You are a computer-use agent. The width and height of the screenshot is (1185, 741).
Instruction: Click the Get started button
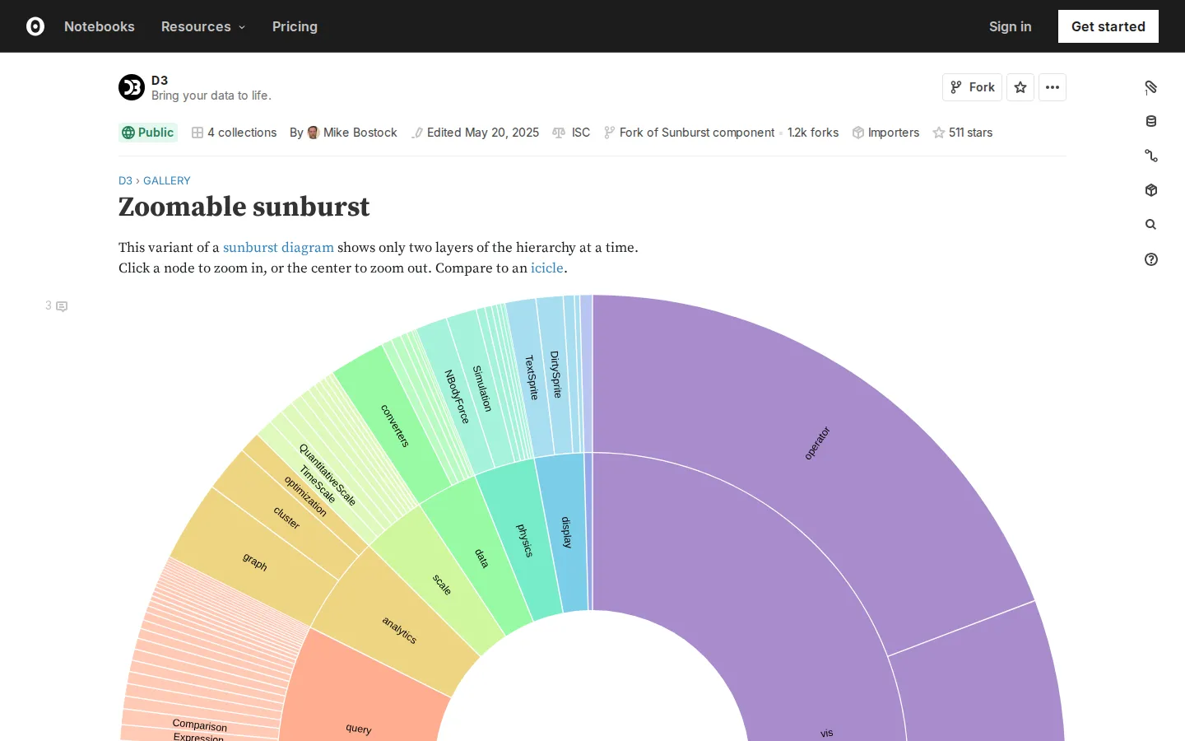coord(1108,26)
